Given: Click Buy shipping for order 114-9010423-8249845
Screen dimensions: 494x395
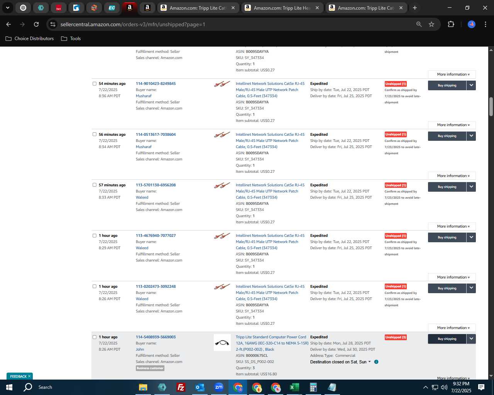Looking at the screenshot, I should pyautogui.click(x=447, y=85).
